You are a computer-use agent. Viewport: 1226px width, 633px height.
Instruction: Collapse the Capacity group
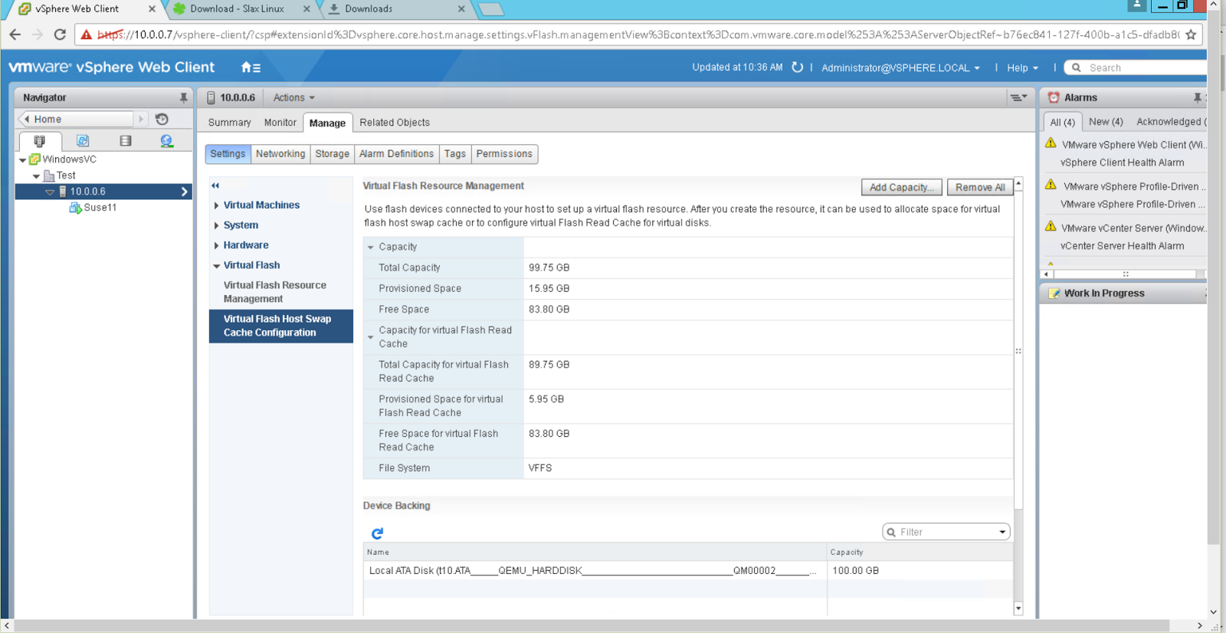[x=371, y=248]
